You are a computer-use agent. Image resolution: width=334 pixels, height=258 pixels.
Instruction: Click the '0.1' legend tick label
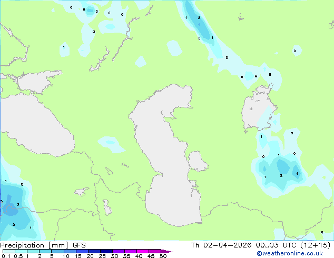coord(6,256)
